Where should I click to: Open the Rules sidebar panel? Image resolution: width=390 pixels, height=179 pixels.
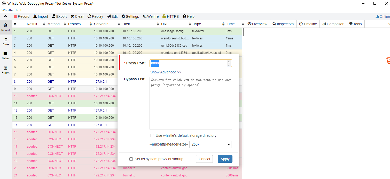[6, 41]
